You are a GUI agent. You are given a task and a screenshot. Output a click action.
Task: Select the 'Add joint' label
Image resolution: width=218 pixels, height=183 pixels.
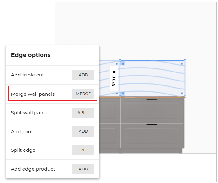(22, 132)
